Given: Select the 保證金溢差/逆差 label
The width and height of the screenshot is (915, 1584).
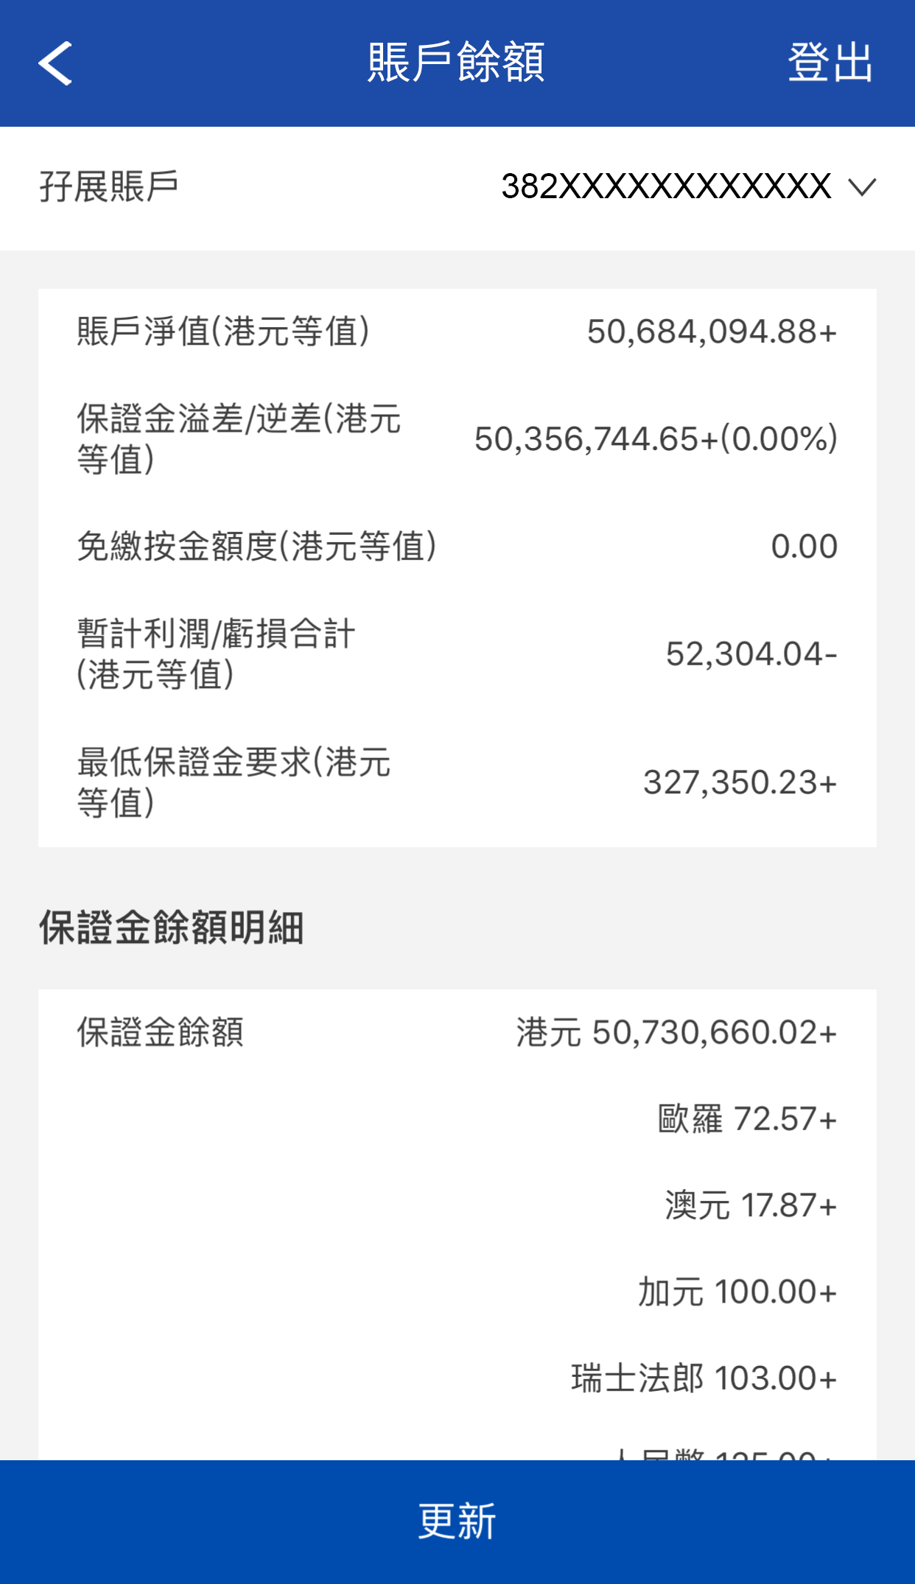Looking at the screenshot, I should pos(239,438).
